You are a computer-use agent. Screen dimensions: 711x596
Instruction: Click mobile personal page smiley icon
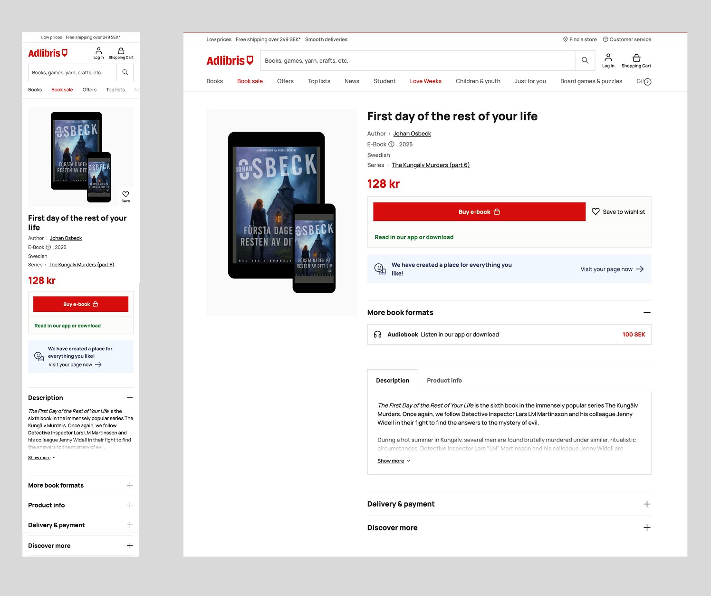39,356
